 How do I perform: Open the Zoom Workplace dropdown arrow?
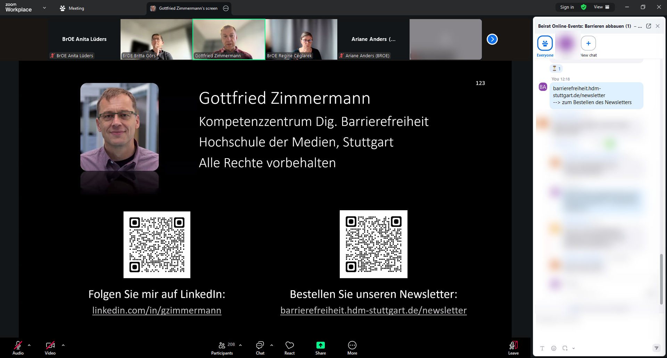[44, 8]
